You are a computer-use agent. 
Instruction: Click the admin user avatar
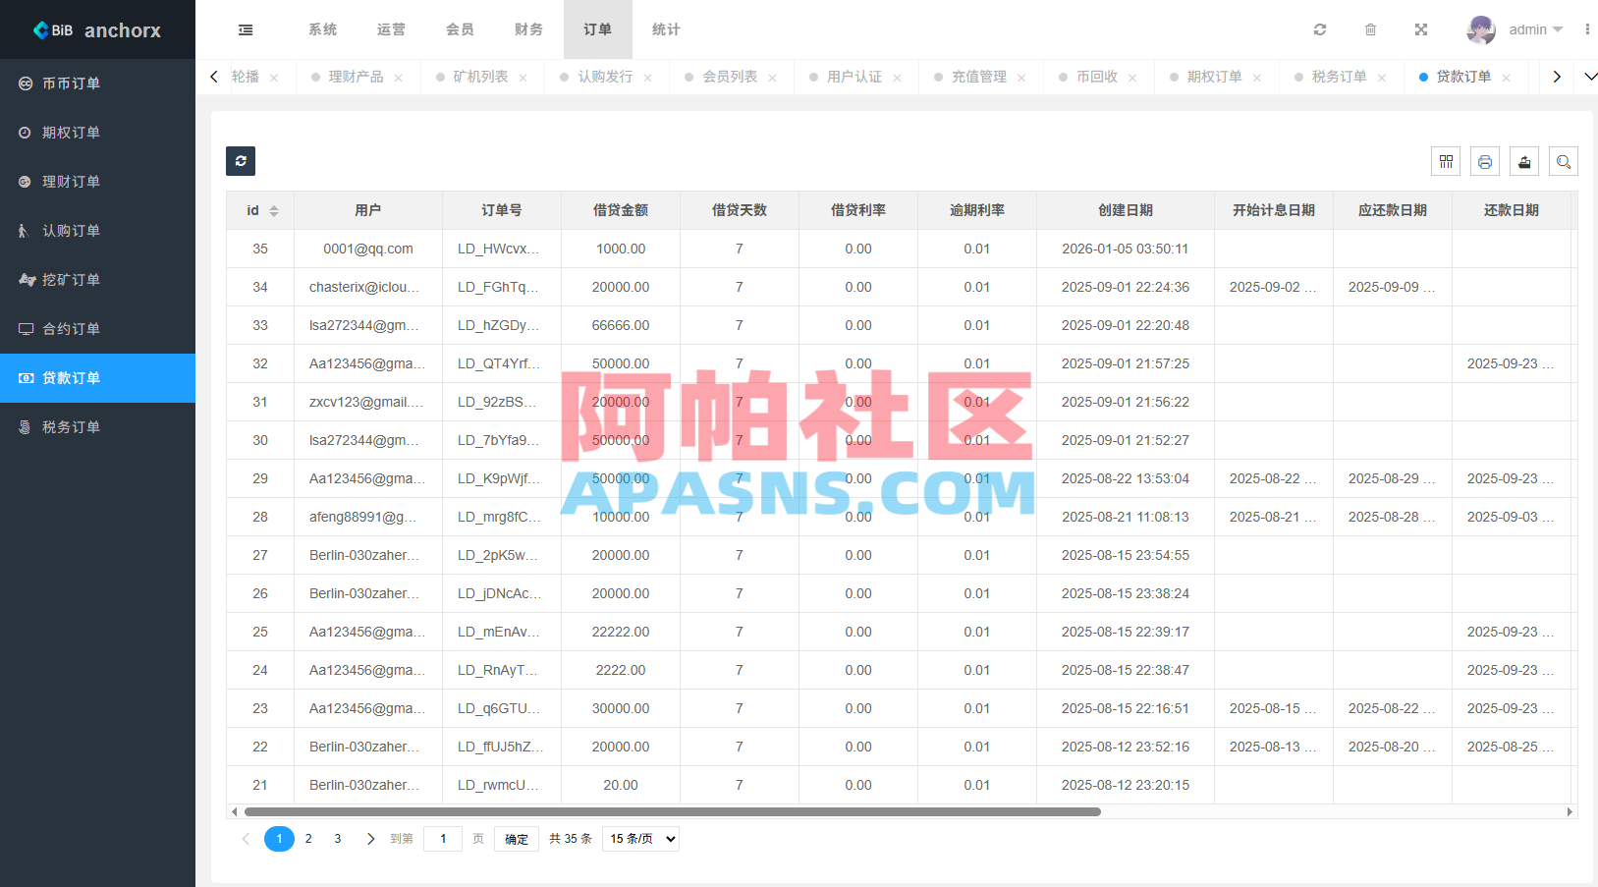(x=1481, y=29)
